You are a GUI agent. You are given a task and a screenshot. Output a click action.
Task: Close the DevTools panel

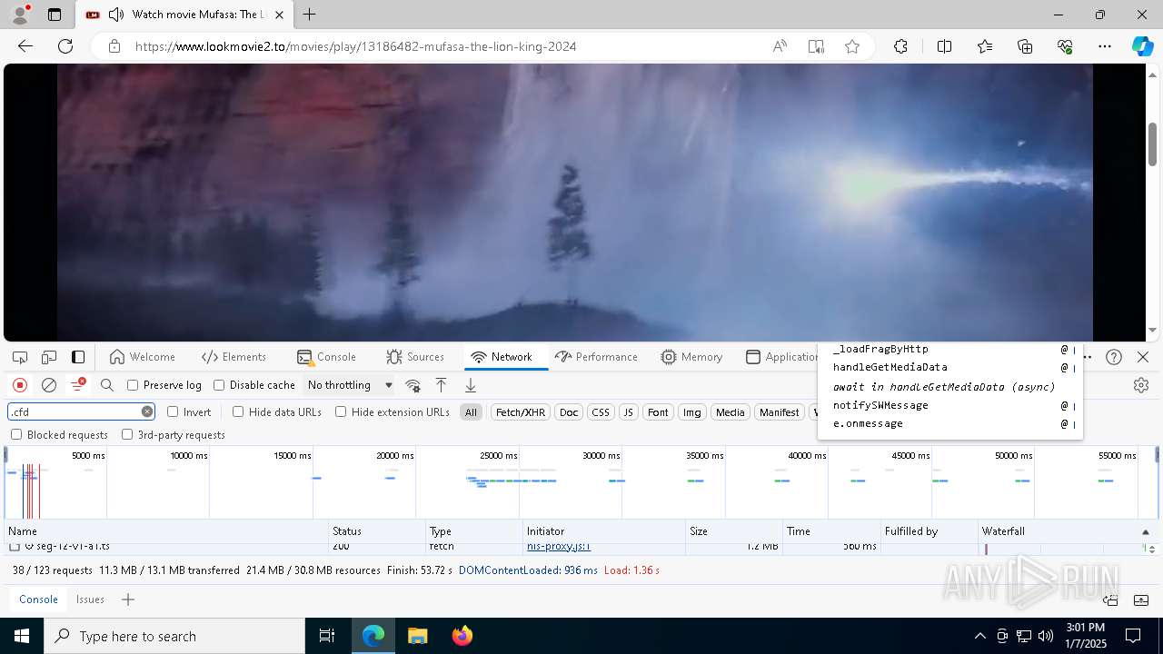click(x=1143, y=357)
